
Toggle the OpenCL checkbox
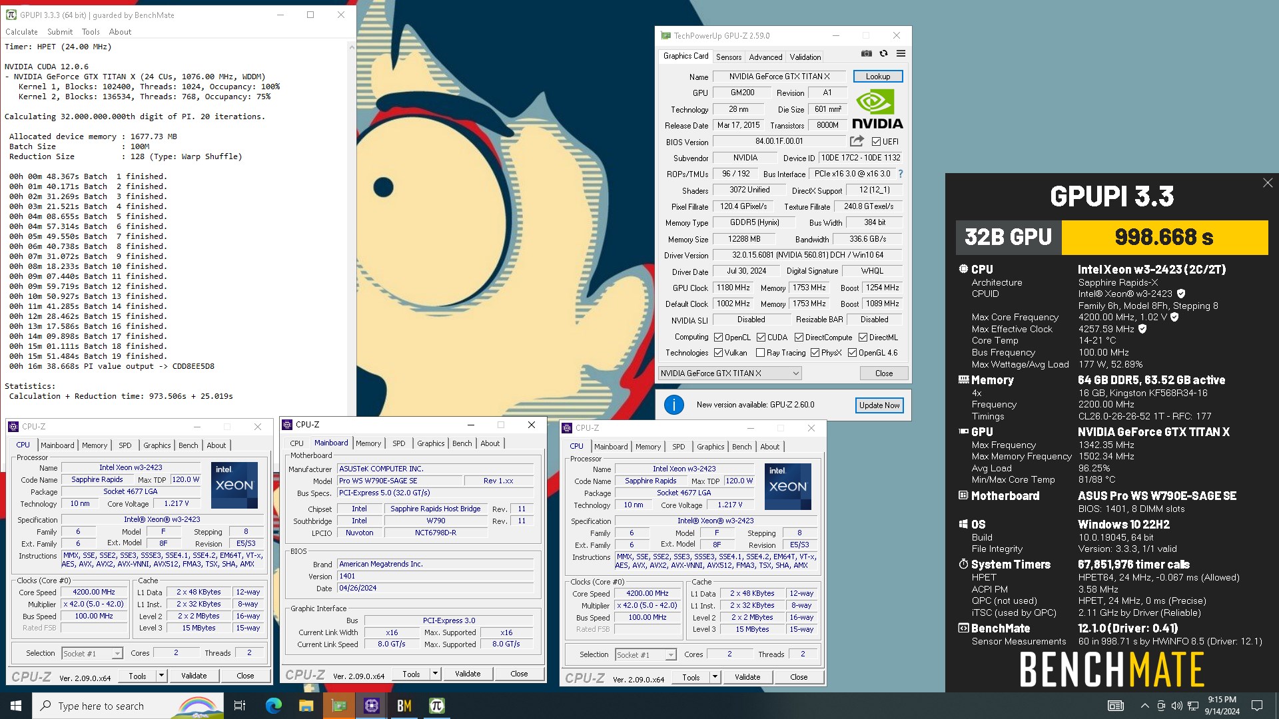click(x=718, y=338)
